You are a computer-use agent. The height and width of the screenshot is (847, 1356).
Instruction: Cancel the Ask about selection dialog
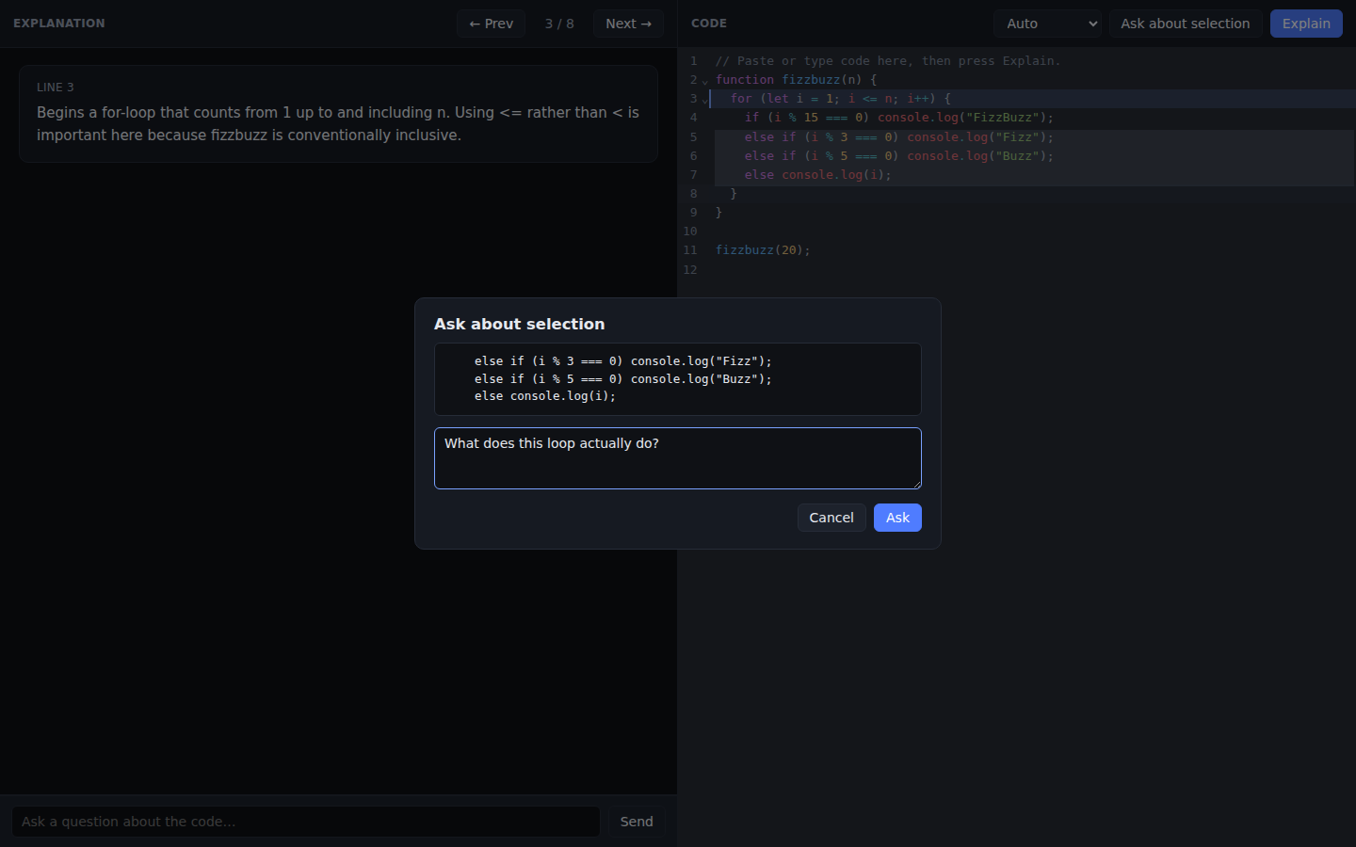pyautogui.click(x=831, y=518)
